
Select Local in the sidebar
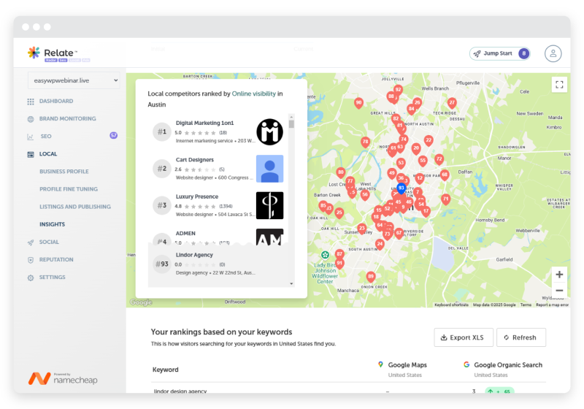[x=48, y=154]
